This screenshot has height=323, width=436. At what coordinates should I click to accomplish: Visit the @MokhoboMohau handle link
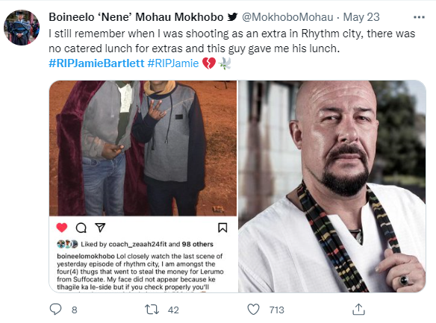287,17
